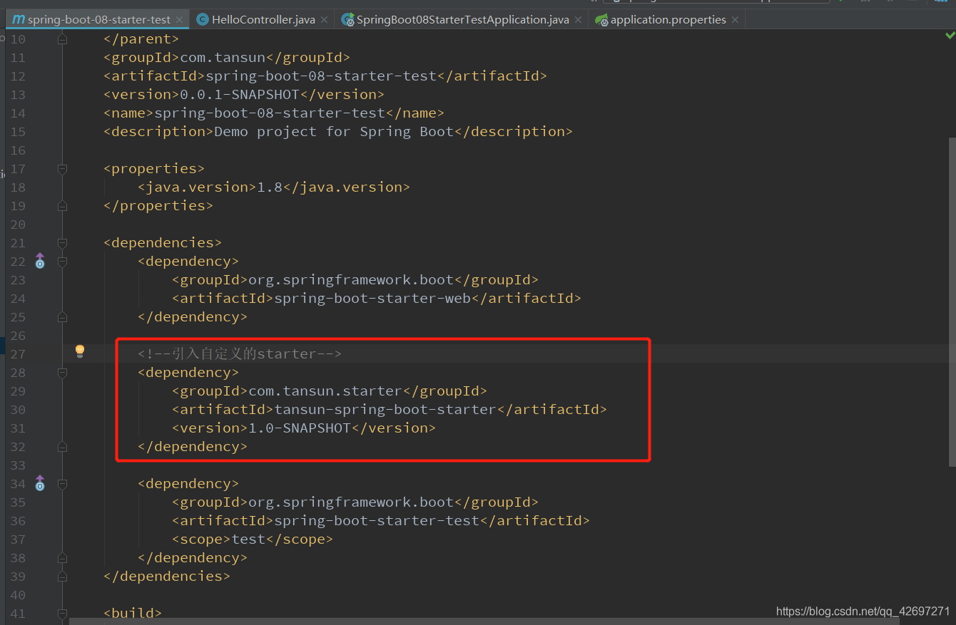Click the fold end marker on line 38
Screen dimensions: 956x625
[x=63, y=558]
